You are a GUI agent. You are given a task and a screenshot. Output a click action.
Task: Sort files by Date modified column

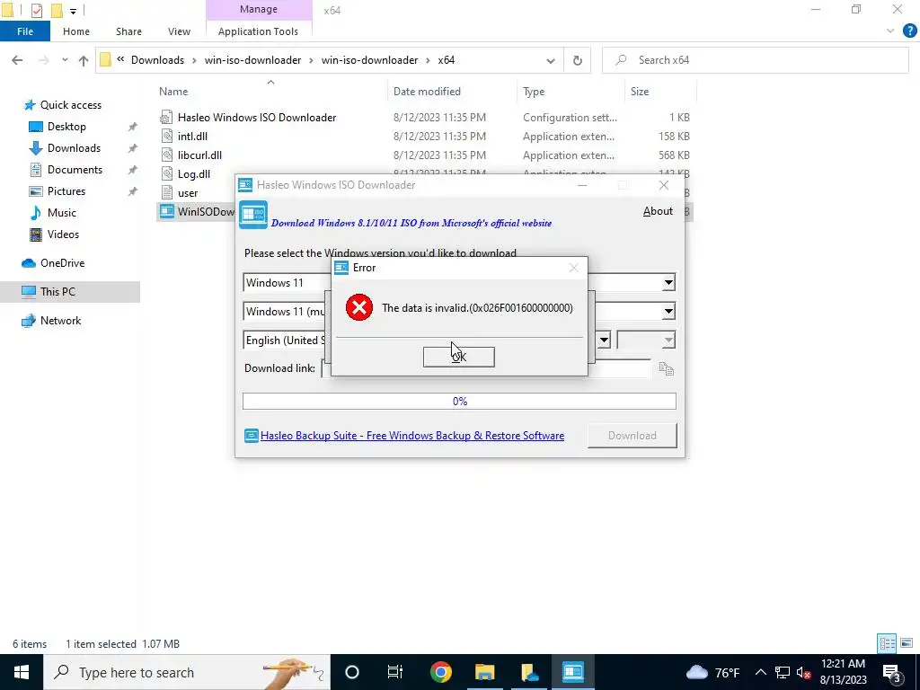[427, 92]
